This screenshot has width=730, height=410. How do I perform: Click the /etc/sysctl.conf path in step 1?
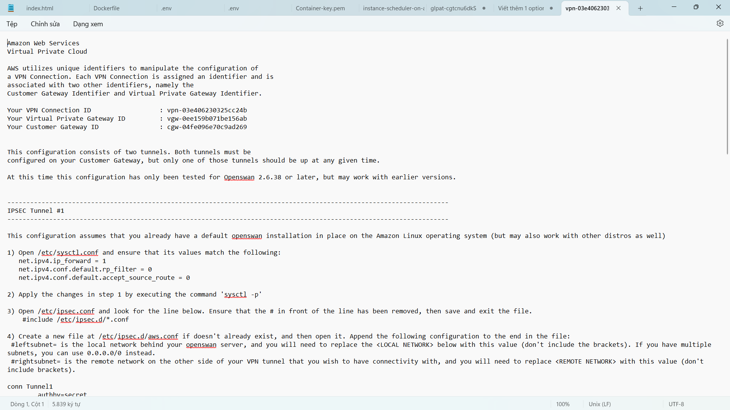[68, 252]
